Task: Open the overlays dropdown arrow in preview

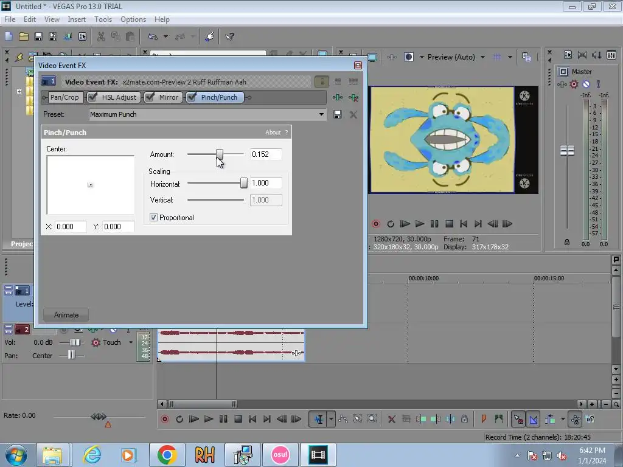Action: pyautogui.click(x=510, y=57)
